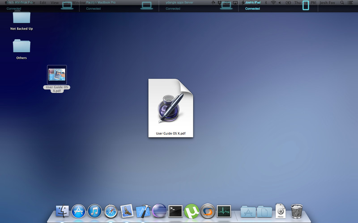Open the Documents folder stack in Dock
Image resolution: width=358 pixels, height=223 pixels.
(x=264, y=211)
